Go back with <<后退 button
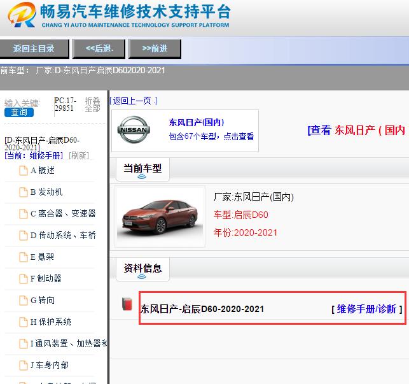Screen dimensions: 409x384 (99, 48)
